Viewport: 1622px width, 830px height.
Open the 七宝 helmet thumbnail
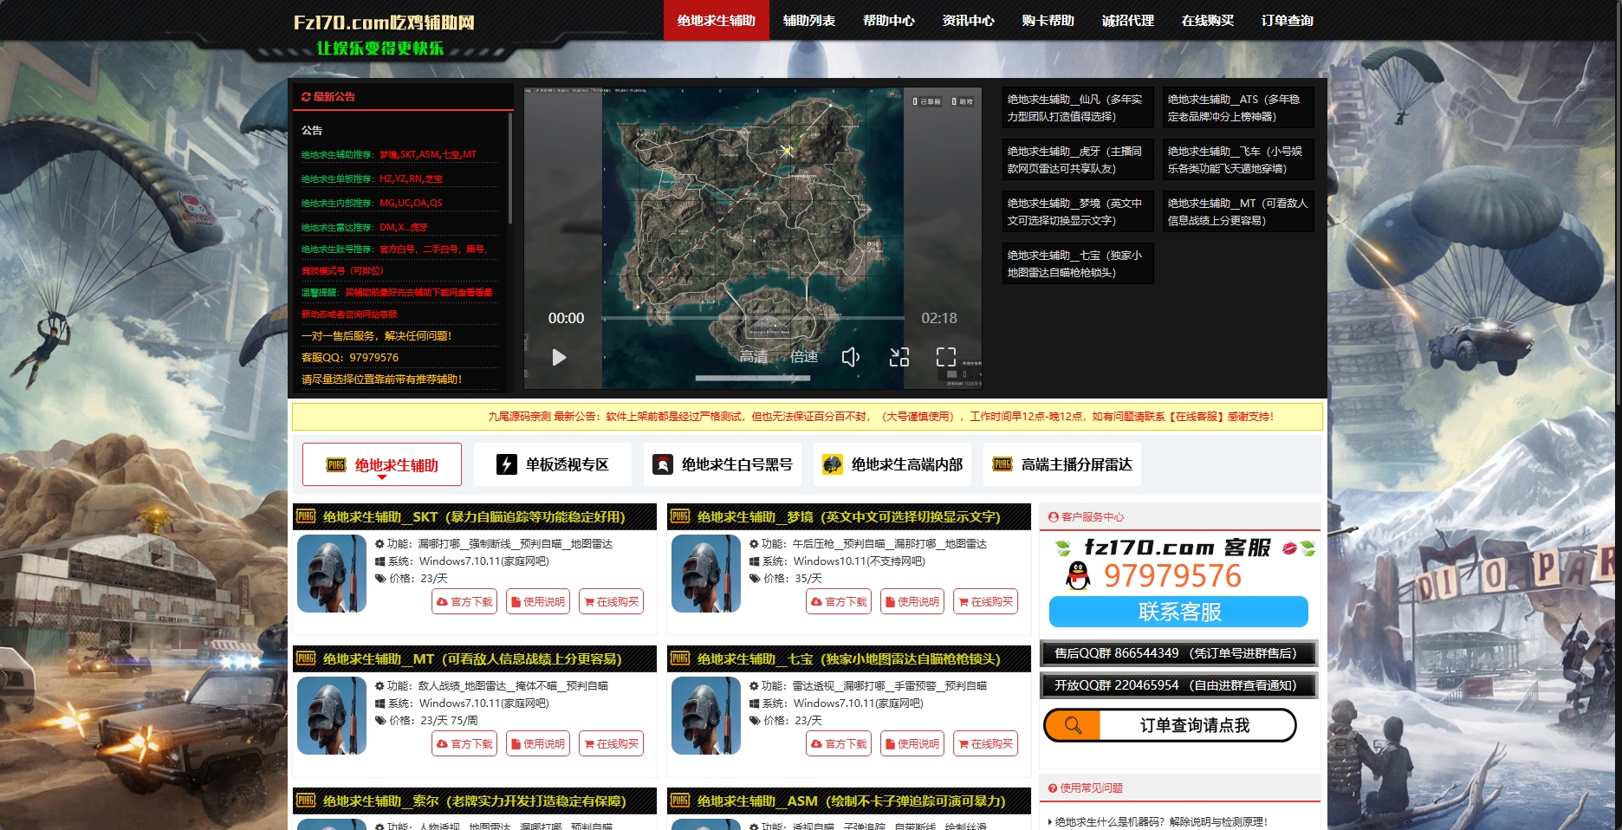coord(706,716)
